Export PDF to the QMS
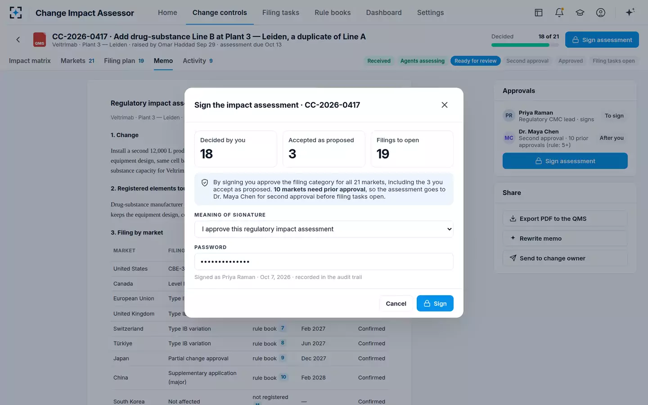 565,219
